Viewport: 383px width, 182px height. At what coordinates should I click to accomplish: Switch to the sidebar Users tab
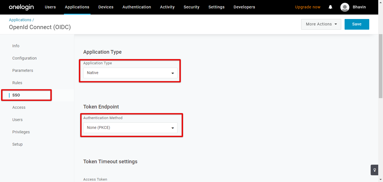(x=17, y=120)
